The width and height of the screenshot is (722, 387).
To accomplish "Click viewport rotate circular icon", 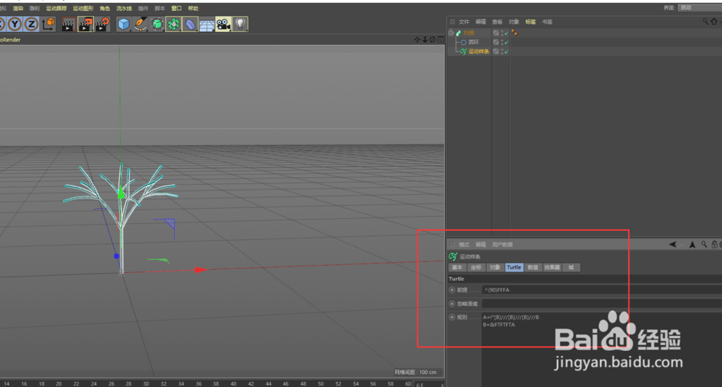I will point(432,40).
